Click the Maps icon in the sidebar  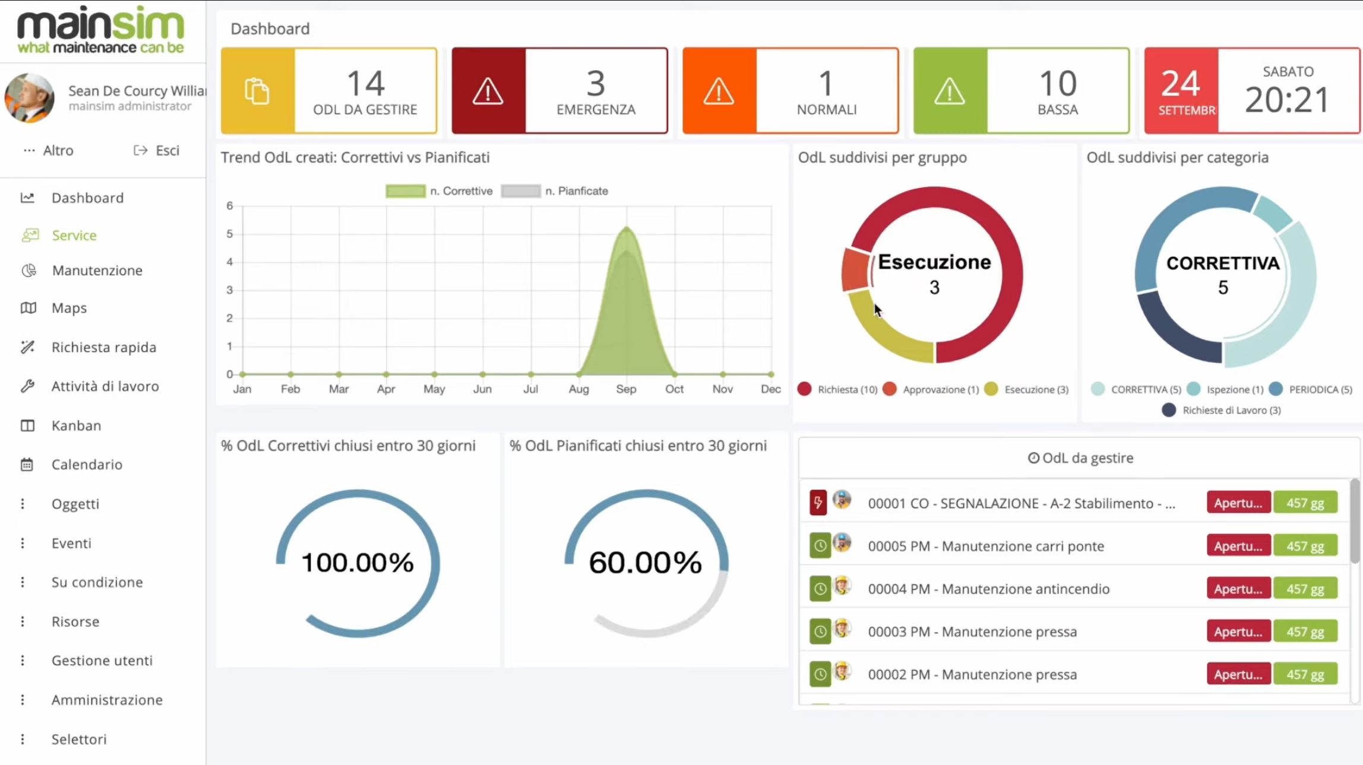coord(28,308)
